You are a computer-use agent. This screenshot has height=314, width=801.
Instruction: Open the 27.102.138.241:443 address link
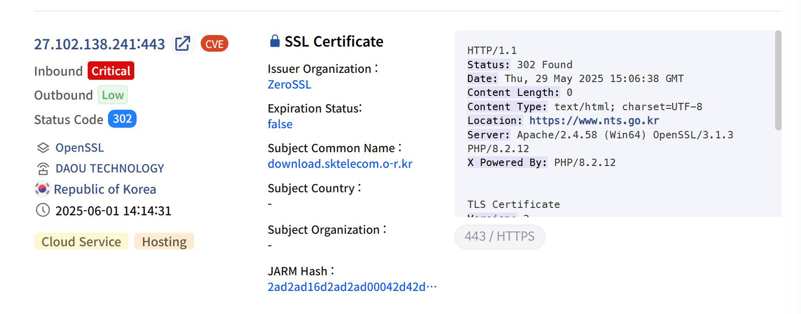[99, 44]
